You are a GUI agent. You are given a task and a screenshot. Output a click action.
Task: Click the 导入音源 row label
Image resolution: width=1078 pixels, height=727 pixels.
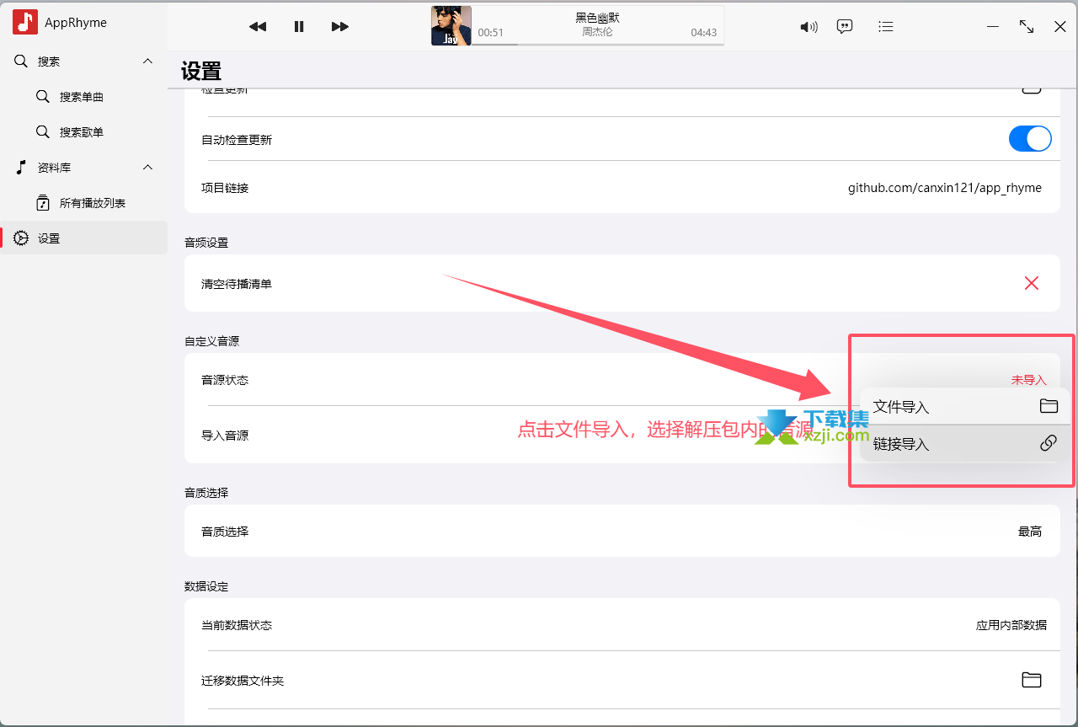click(x=225, y=436)
